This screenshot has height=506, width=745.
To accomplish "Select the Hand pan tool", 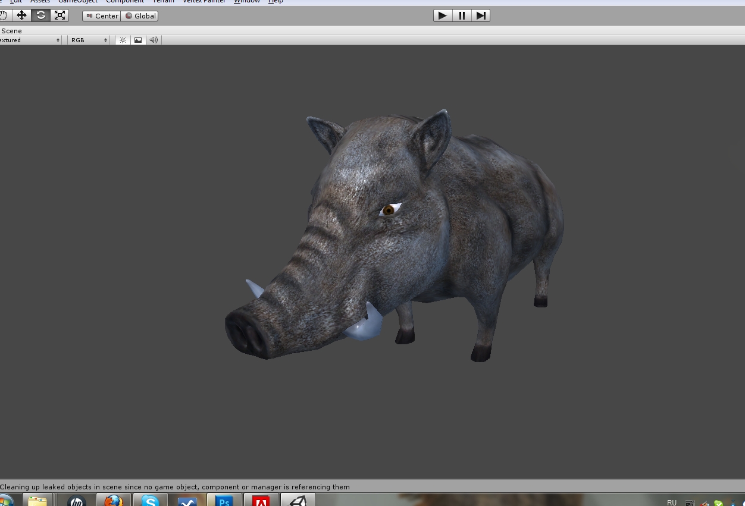I will pyautogui.click(x=4, y=15).
